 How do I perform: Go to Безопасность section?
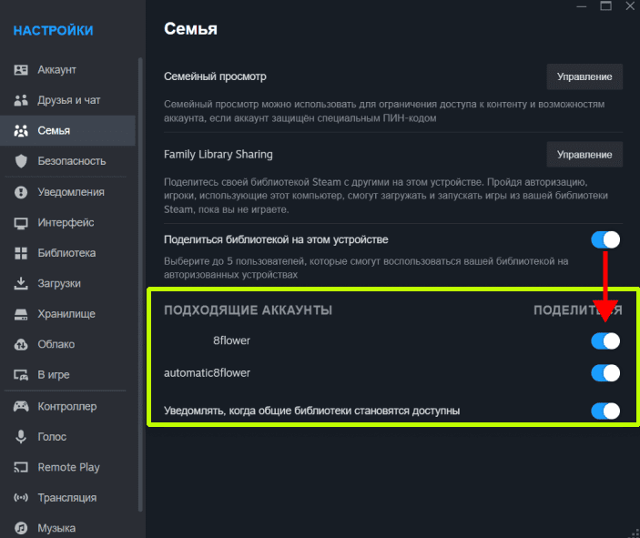(67, 161)
